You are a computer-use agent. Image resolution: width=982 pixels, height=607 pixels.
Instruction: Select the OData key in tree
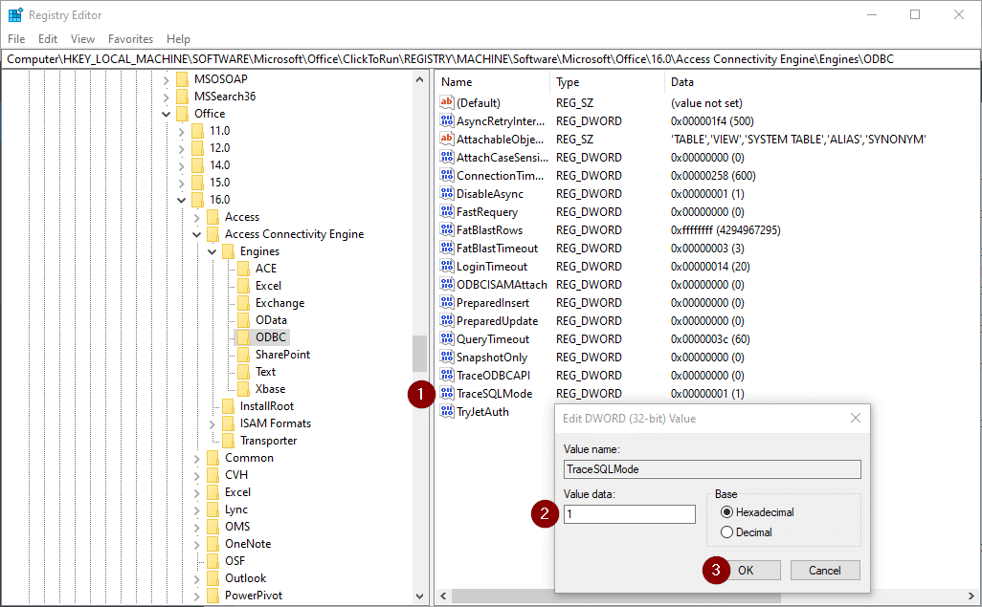(271, 320)
